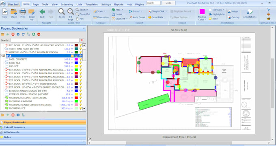This screenshot has width=276, height=146.
Task: Click the green plus Add icon in Pages toolbar
Action: point(8,34)
